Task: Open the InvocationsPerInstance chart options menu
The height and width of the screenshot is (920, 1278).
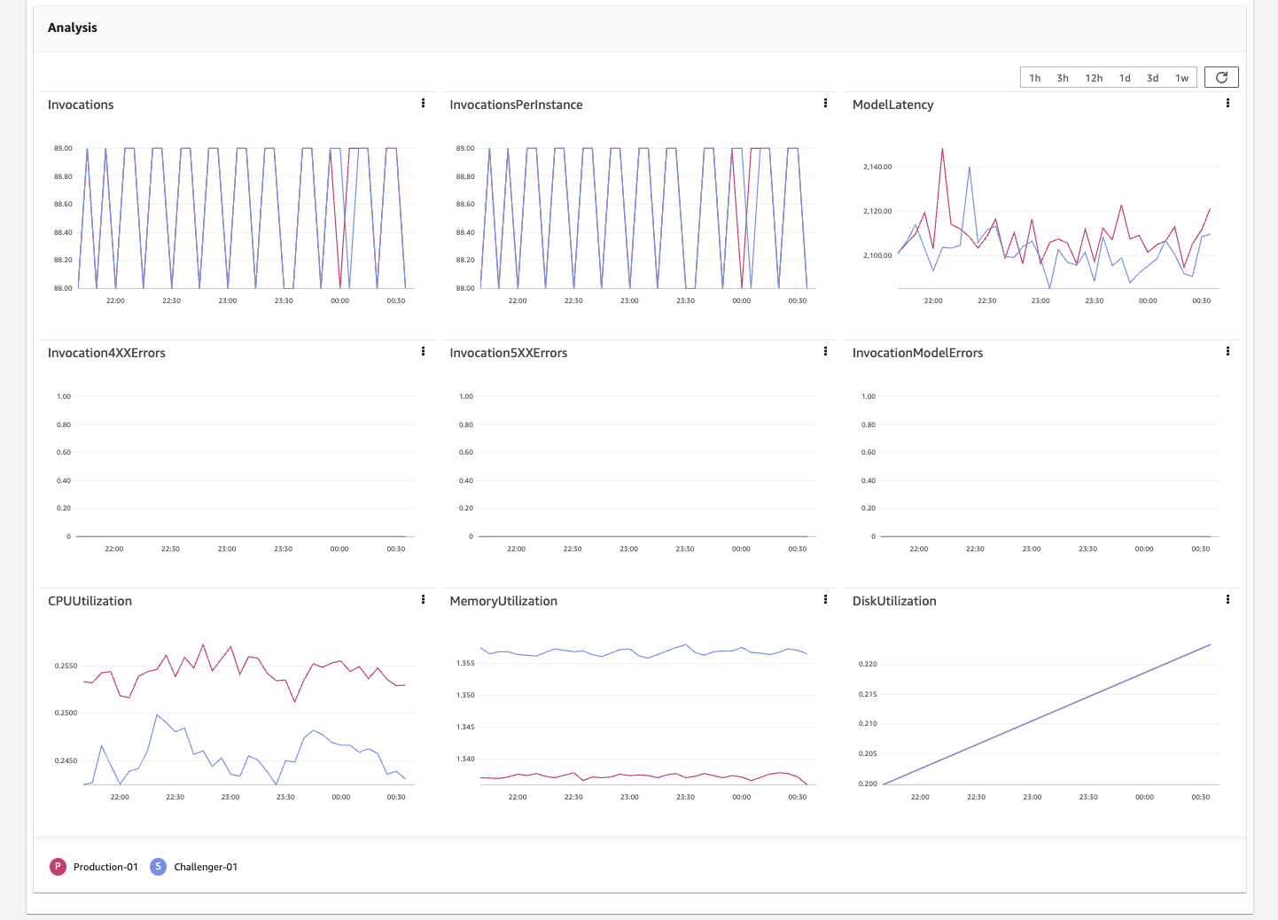Action: (x=825, y=103)
